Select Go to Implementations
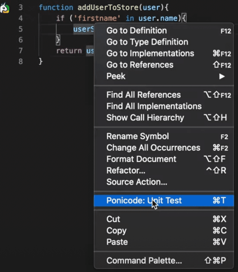The image size is (238, 272). pyautogui.click(x=164, y=54)
